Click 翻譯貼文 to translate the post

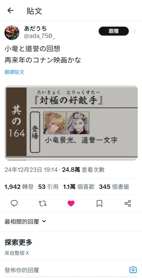point(14,72)
